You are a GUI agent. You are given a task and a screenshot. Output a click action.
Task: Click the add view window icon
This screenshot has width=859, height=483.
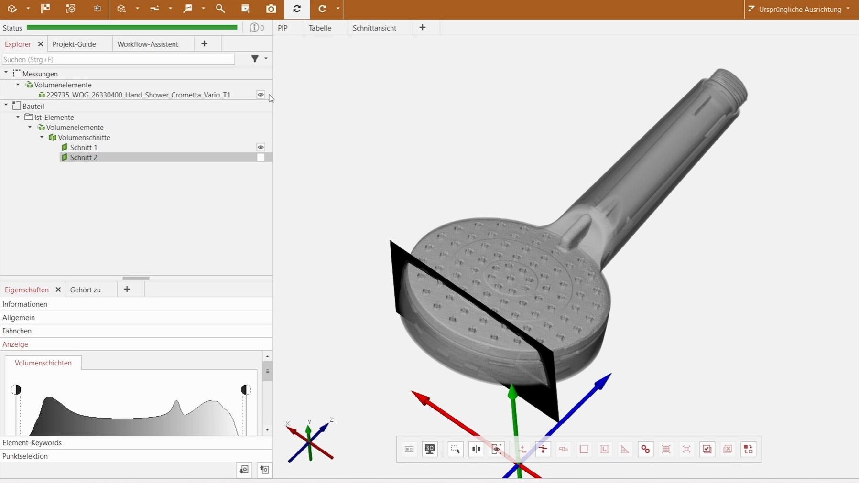[x=246, y=9]
